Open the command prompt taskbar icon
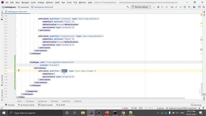This screenshot has width=206, height=116. (115, 113)
